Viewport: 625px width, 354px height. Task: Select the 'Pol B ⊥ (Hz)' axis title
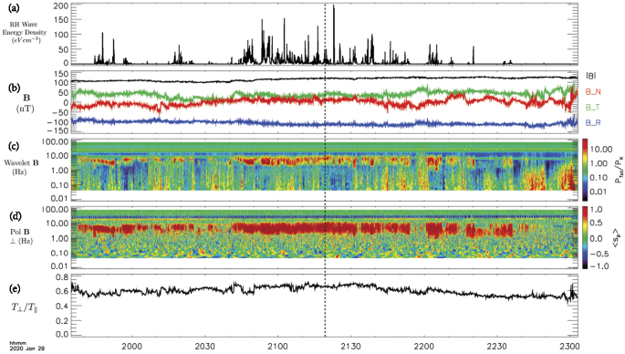[20, 236]
